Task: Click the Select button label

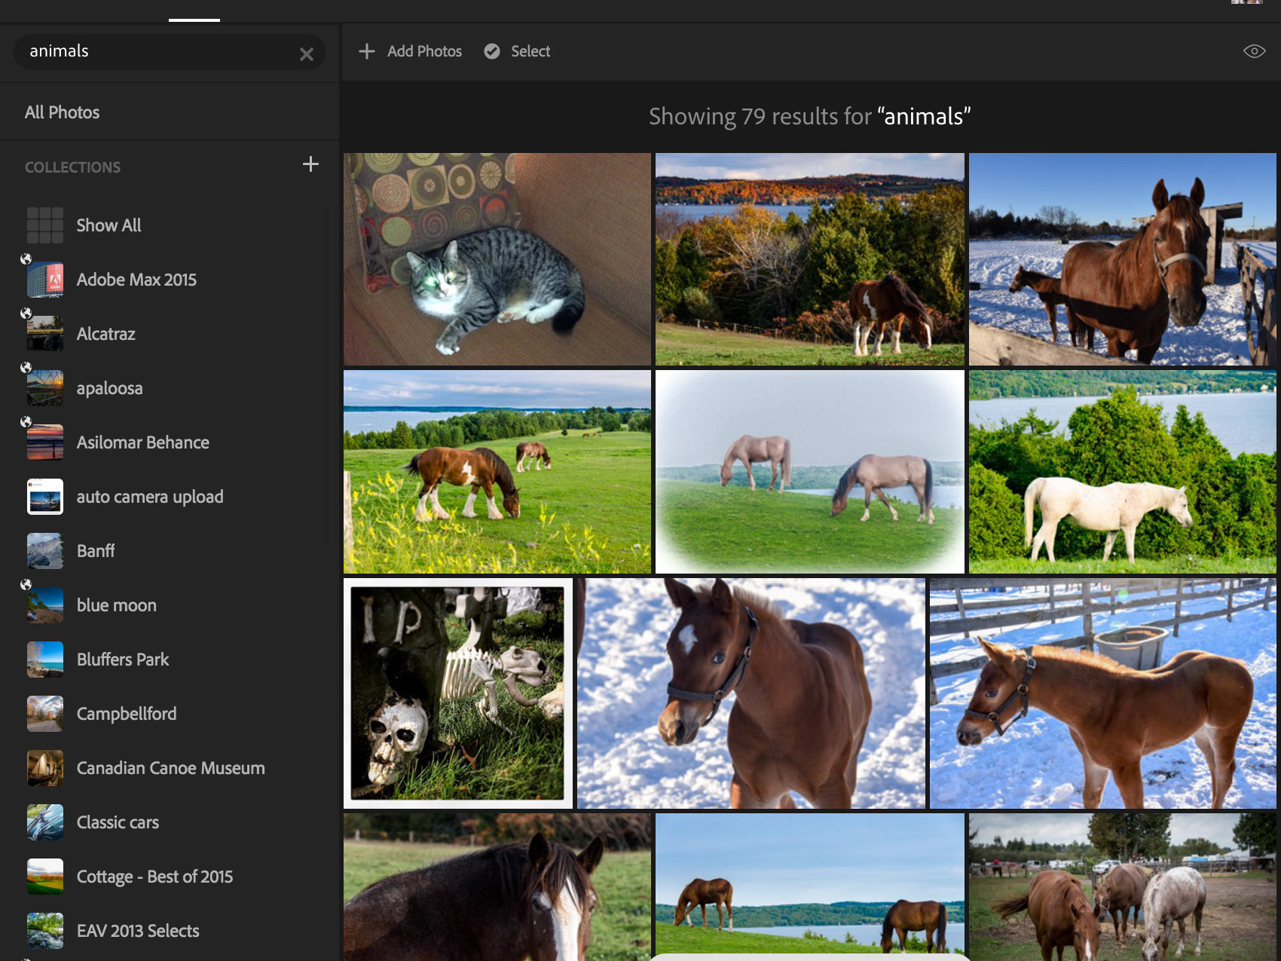Action: [x=530, y=51]
